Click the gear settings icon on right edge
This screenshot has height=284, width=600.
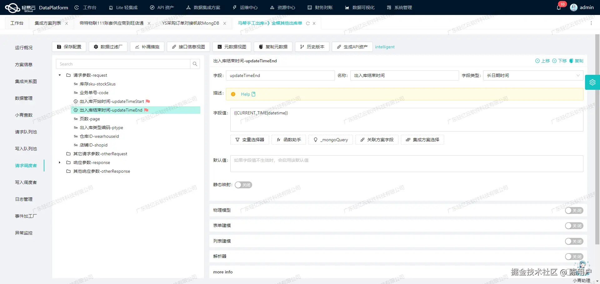pyautogui.click(x=592, y=82)
